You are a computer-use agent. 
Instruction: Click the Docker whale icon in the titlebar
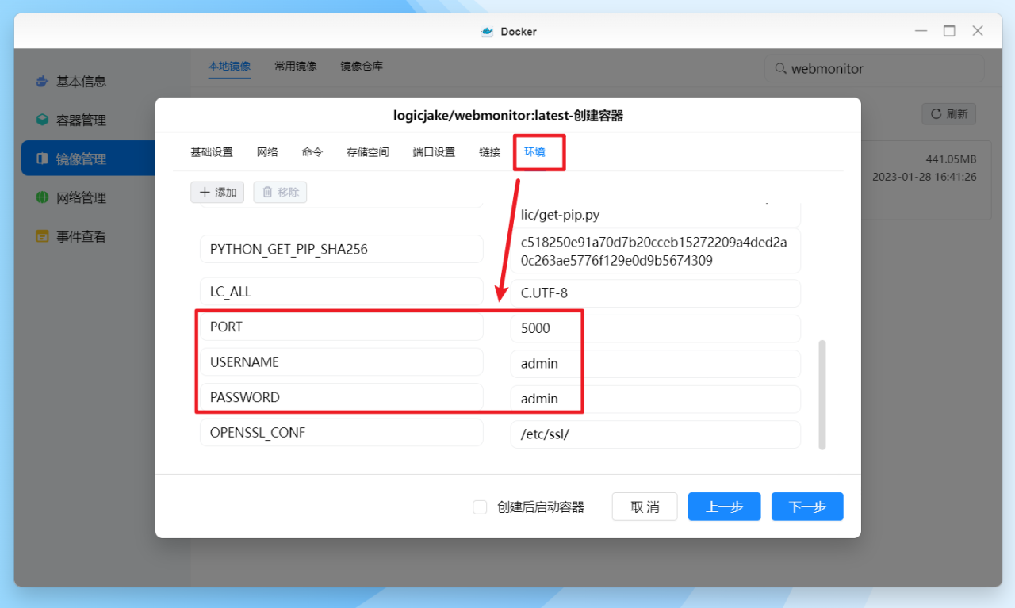[x=489, y=31]
